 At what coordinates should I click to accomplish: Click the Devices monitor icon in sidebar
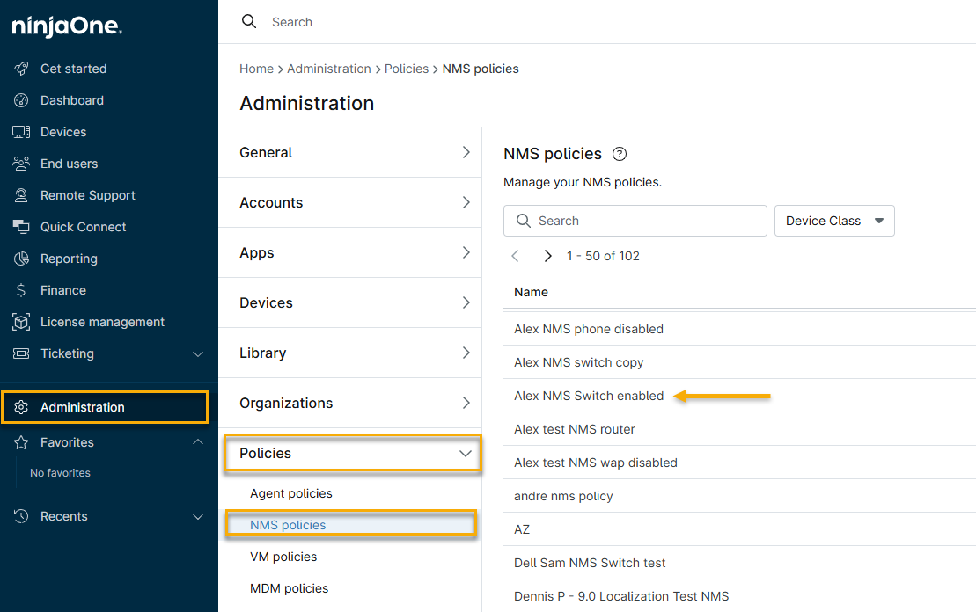(21, 132)
